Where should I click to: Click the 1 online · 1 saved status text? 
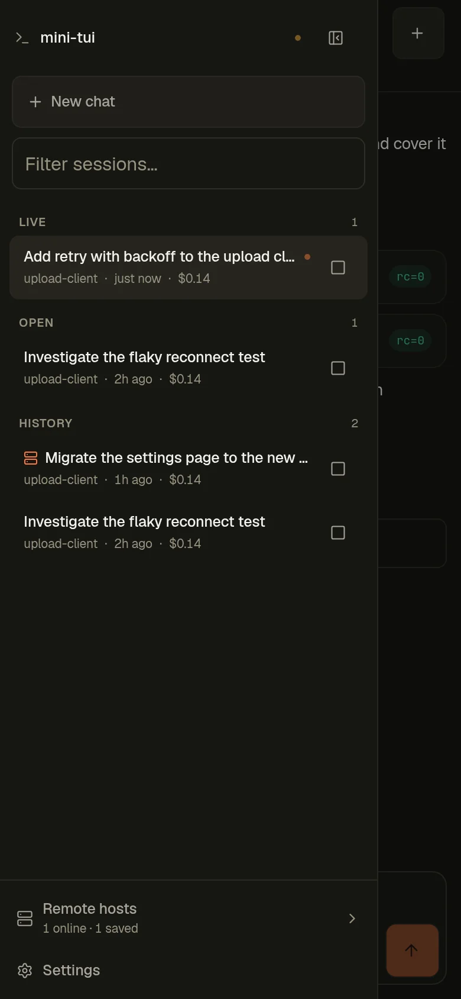click(x=90, y=928)
